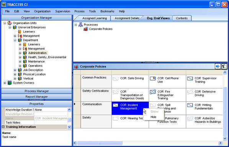The image size is (229, 147).
Task: Open the Bookmarks menu
Action: click(x=107, y=11)
